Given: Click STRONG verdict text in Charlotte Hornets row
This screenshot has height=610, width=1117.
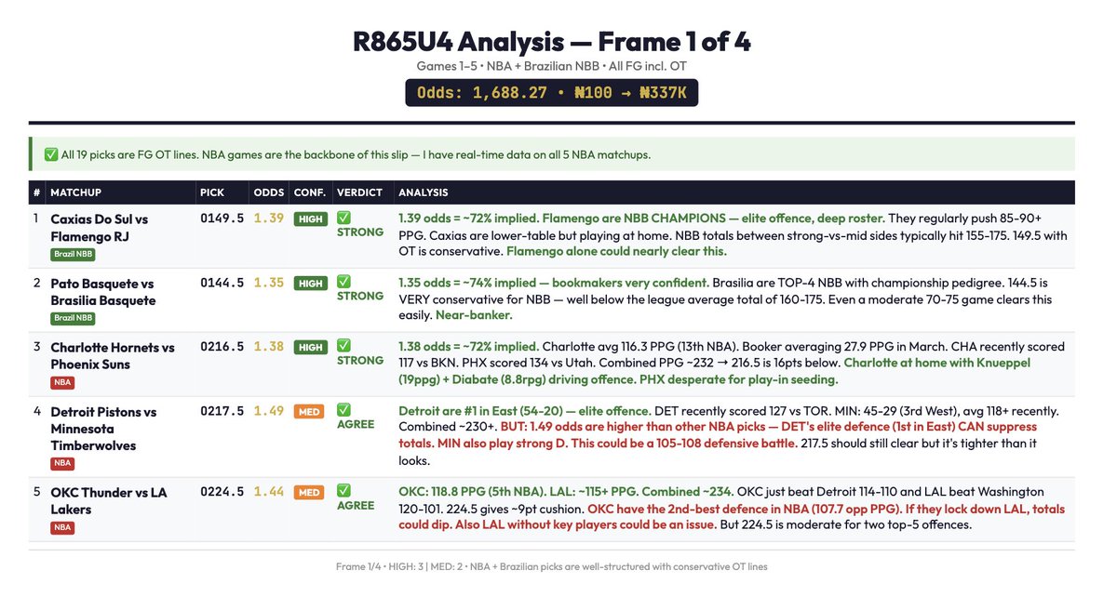Looking at the screenshot, I should (360, 361).
